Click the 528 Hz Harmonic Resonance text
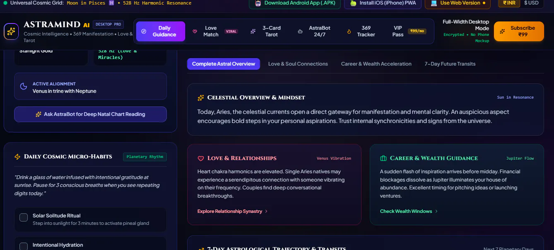Viewport: 554px width, 250px height. [157, 3]
